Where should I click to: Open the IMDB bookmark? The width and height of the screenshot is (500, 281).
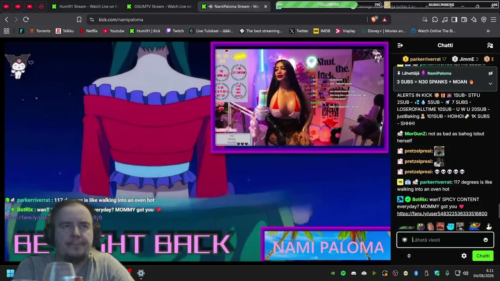(322, 31)
